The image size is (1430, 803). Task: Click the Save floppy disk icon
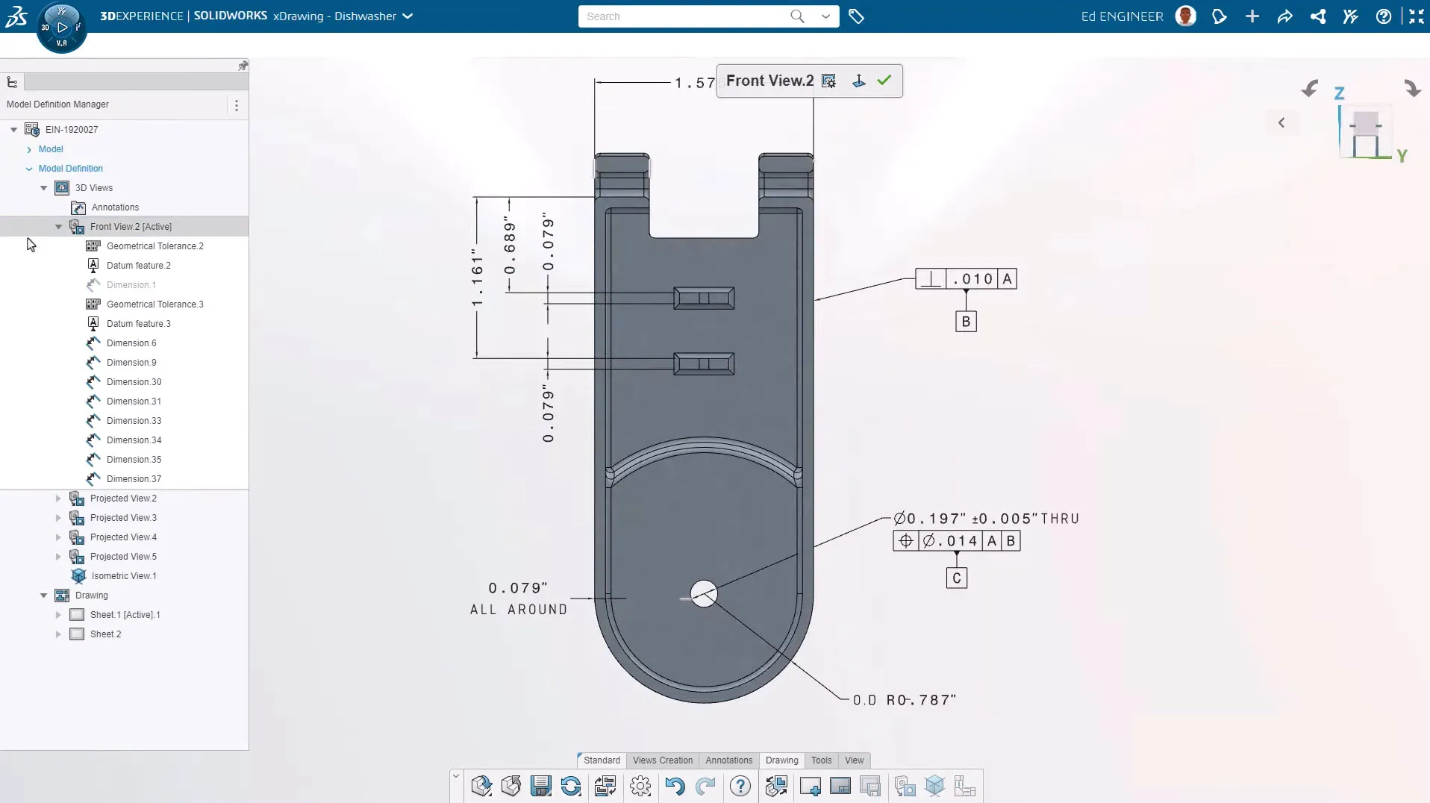pyautogui.click(x=540, y=786)
